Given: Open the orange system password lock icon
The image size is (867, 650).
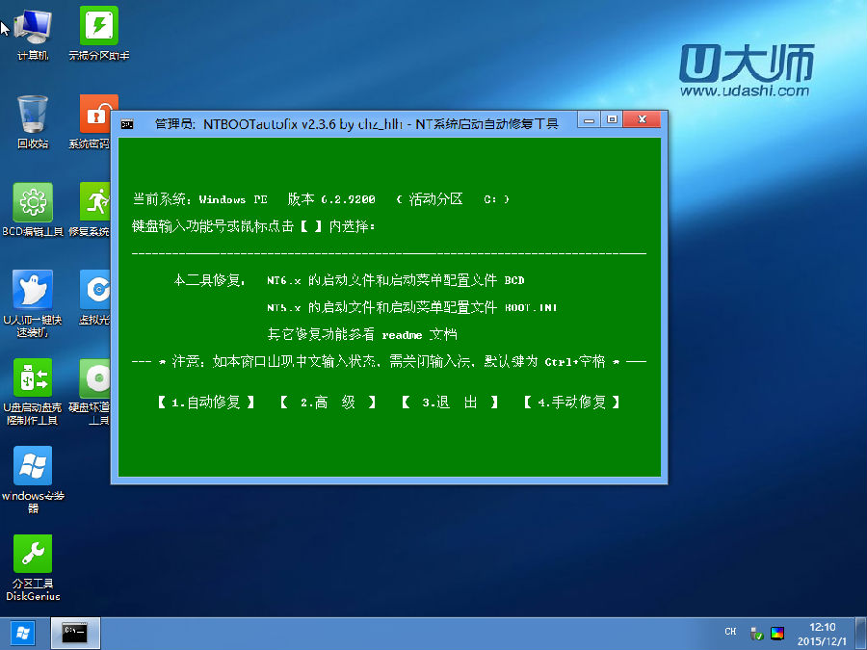Looking at the screenshot, I should point(98,115).
